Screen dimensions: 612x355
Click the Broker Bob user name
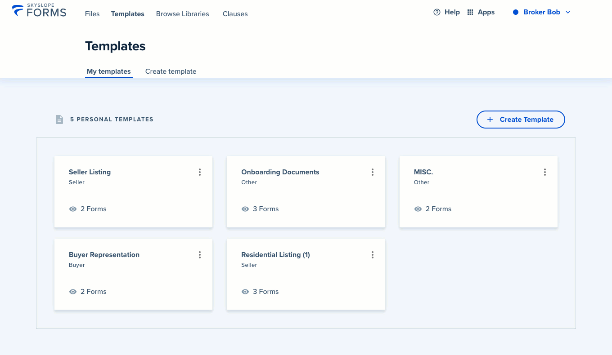[542, 12]
